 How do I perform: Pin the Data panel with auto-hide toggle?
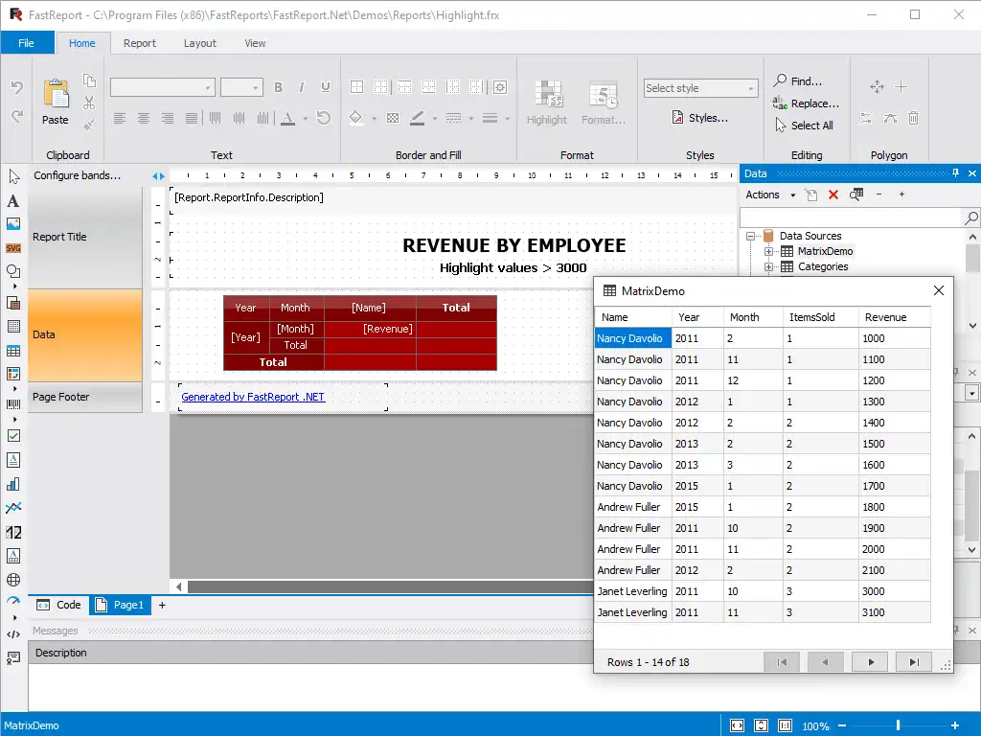coord(955,173)
